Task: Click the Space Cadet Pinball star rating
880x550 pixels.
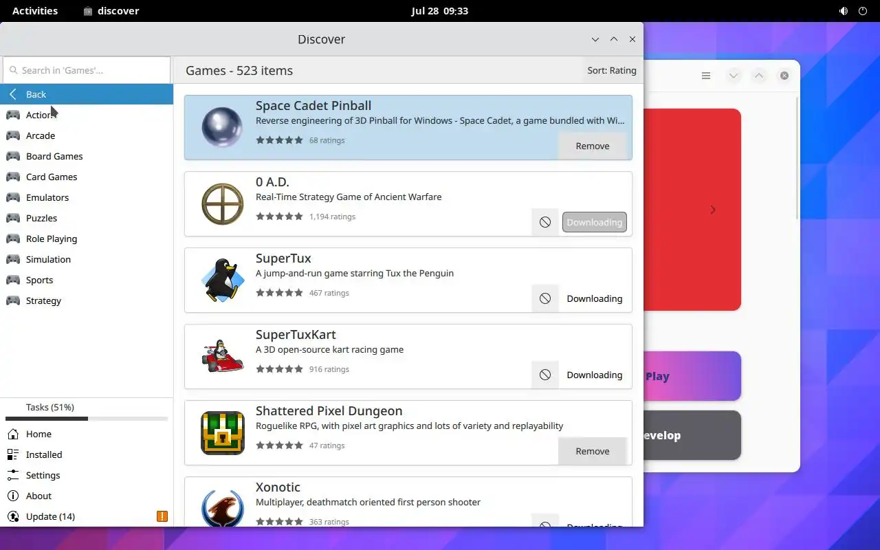Action: click(279, 140)
